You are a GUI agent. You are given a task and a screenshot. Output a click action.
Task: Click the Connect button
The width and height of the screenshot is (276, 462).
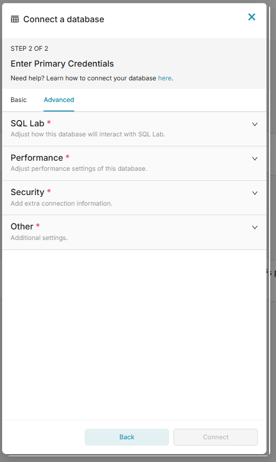pos(216,437)
